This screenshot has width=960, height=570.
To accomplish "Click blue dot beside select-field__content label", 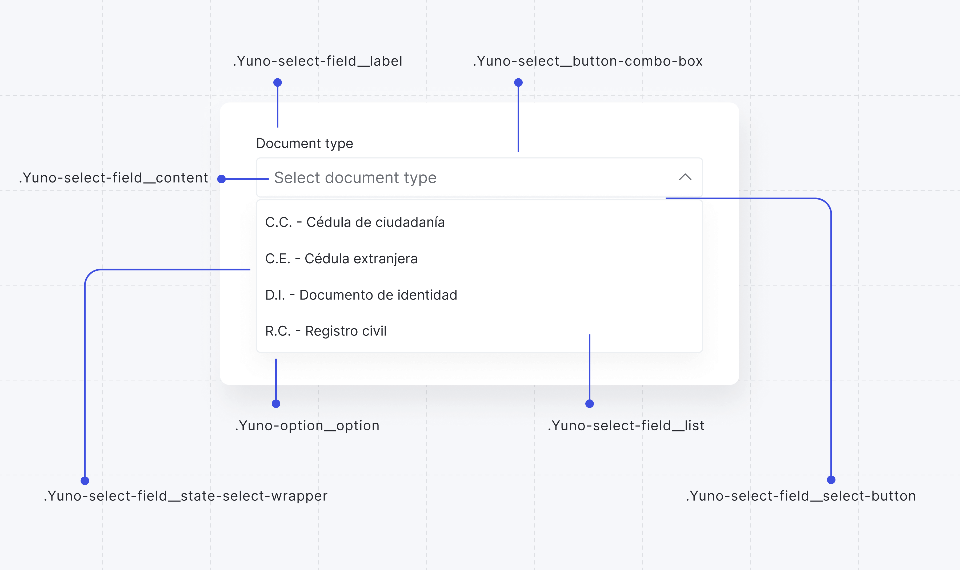I will [221, 179].
